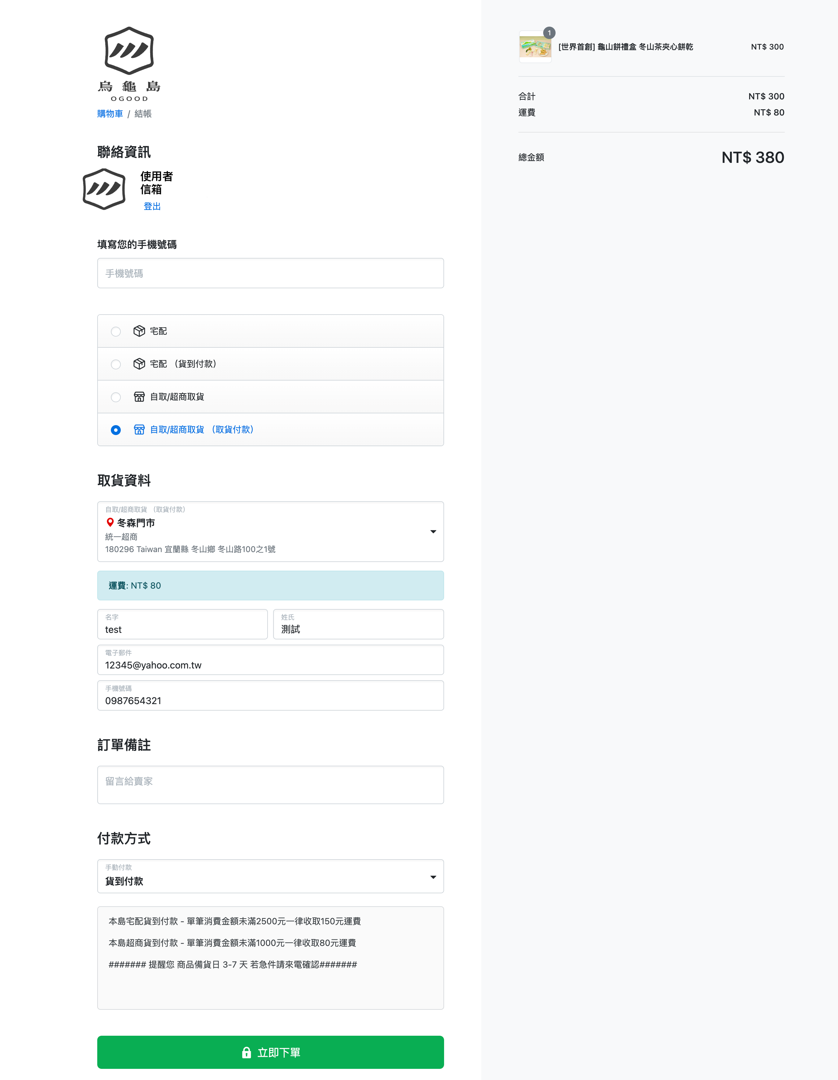Viewport: 838px width, 1080px height.
Task: Go to 購物車 breadcrumb link
Action: [110, 114]
